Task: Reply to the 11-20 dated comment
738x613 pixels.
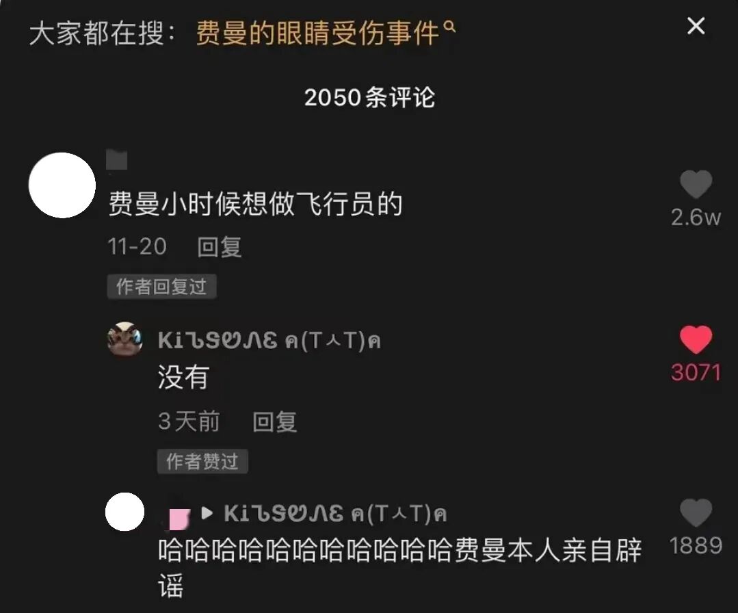Action: coord(220,247)
